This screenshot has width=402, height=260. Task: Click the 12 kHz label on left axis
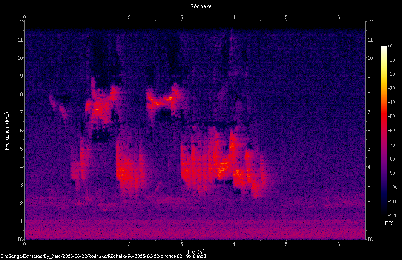[20, 22]
